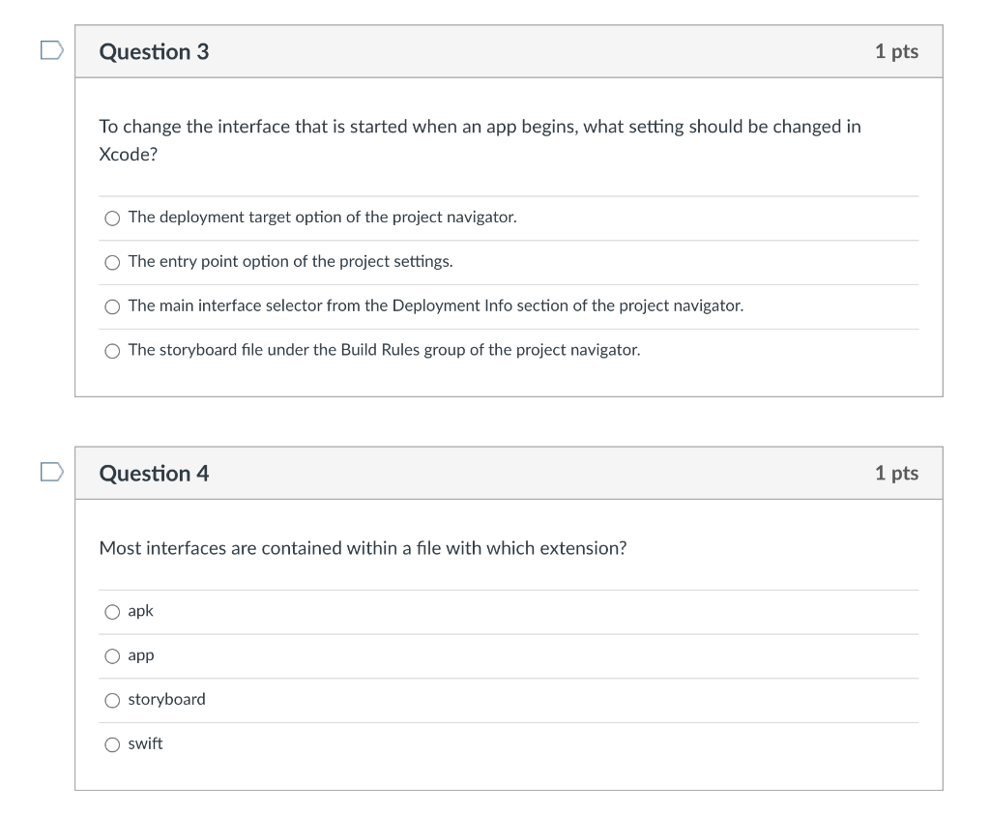
Task: Choose the apk radio button
Action: 113,612
